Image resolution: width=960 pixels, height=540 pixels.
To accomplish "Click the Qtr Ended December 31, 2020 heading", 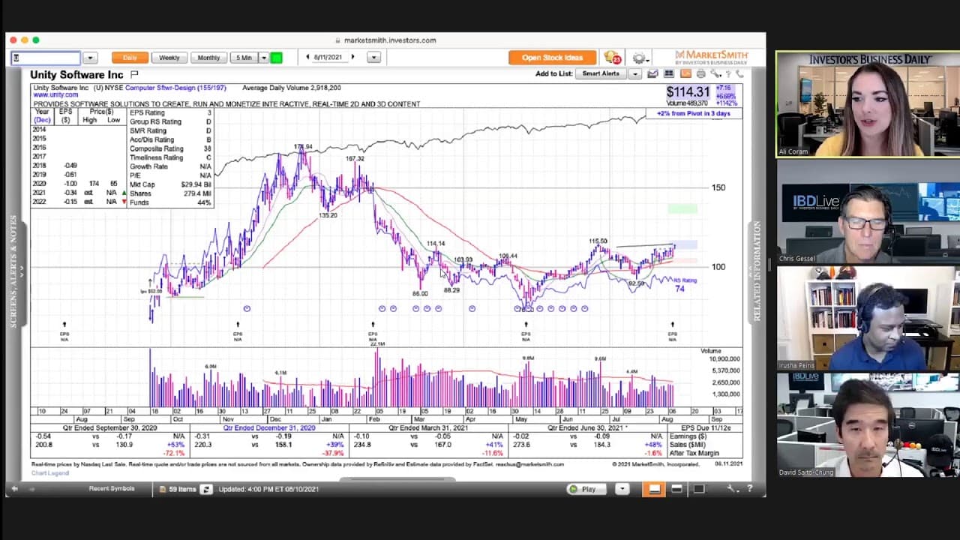I will tap(269, 427).
